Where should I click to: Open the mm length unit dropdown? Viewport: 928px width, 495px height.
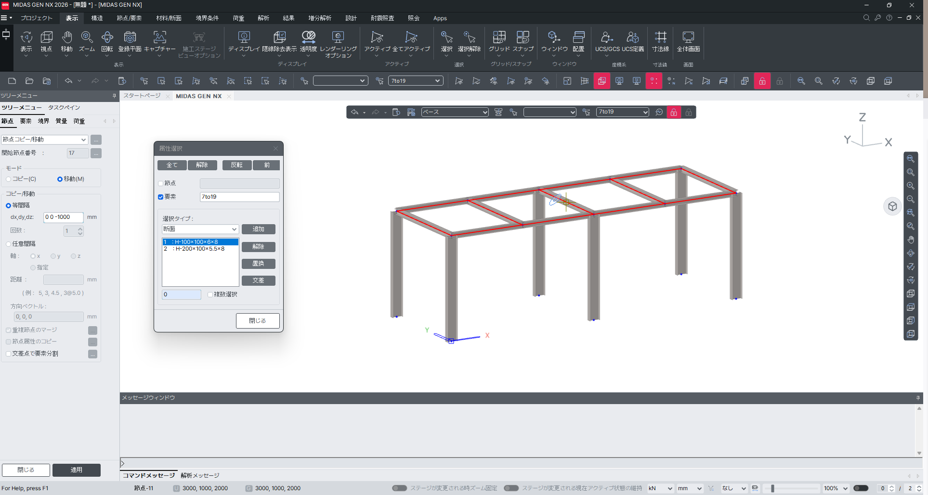690,488
